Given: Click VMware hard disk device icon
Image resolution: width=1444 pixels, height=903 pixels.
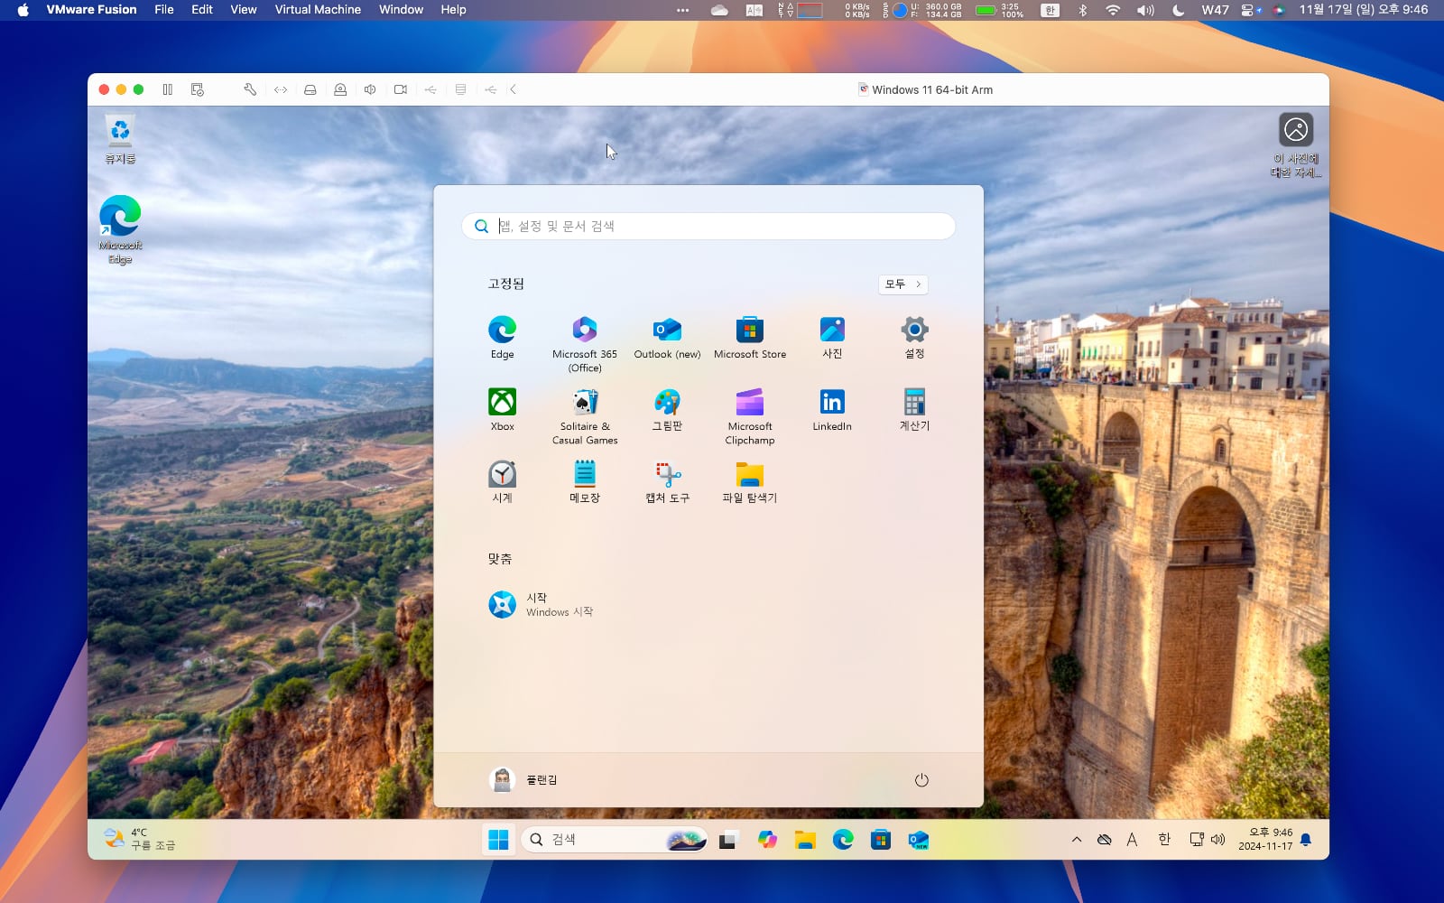Looking at the screenshot, I should click(x=310, y=89).
